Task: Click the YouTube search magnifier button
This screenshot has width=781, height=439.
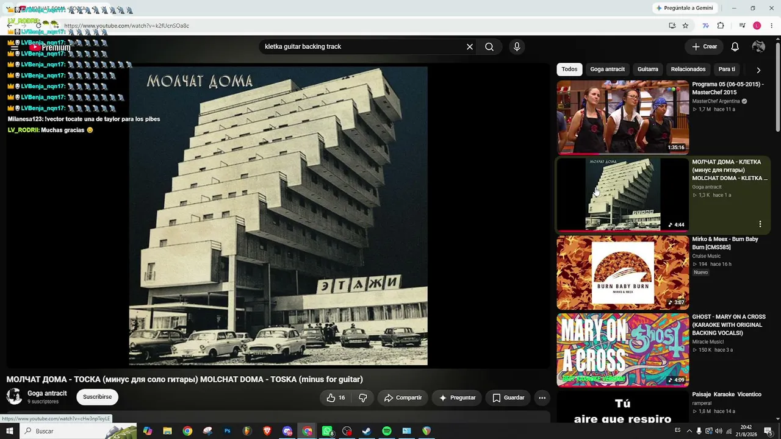Action: coord(489,47)
